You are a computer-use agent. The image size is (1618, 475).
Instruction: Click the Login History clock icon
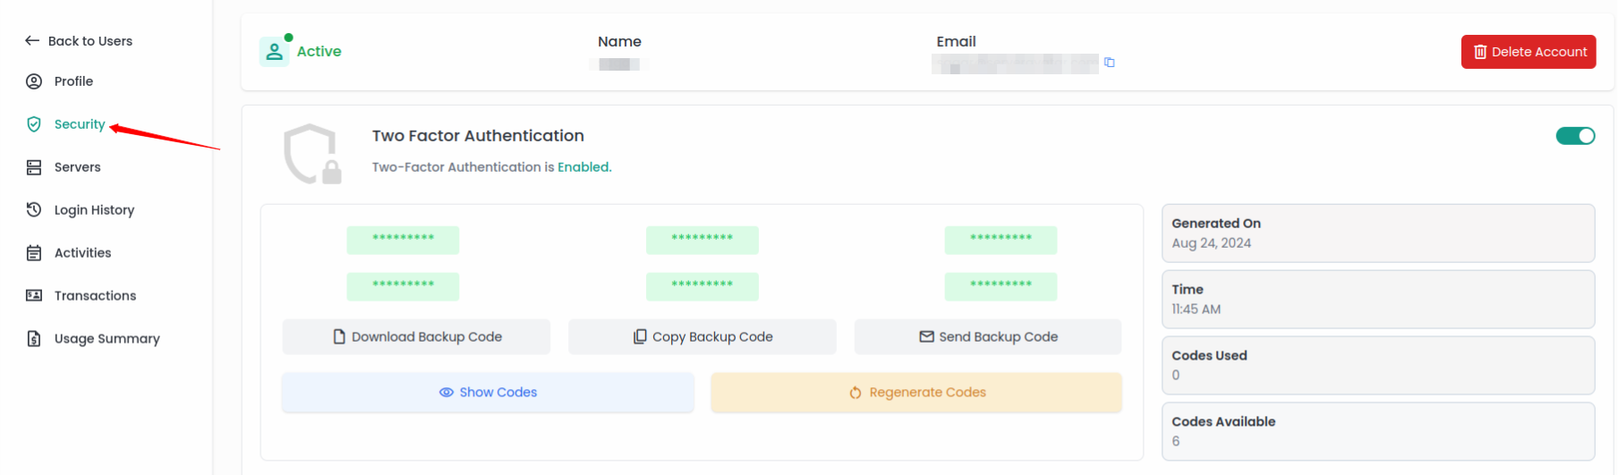(x=34, y=210)
